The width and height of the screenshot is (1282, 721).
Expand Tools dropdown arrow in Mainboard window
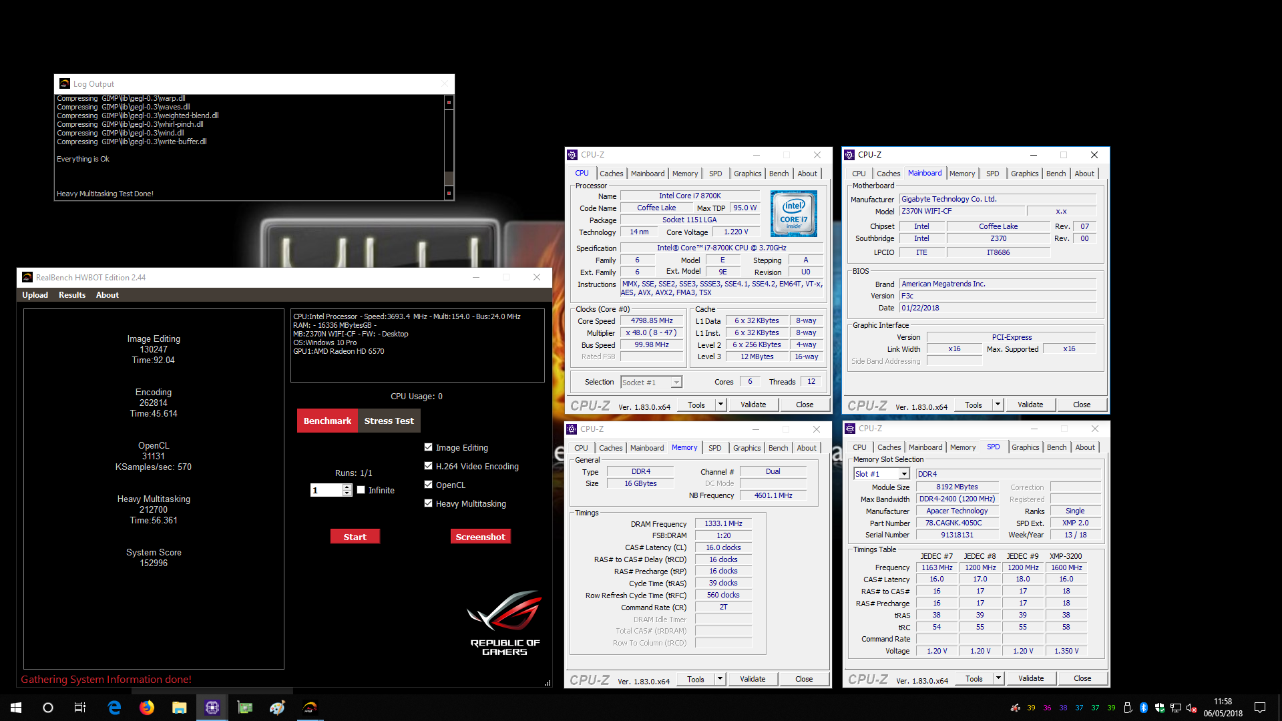coord(998,405)
